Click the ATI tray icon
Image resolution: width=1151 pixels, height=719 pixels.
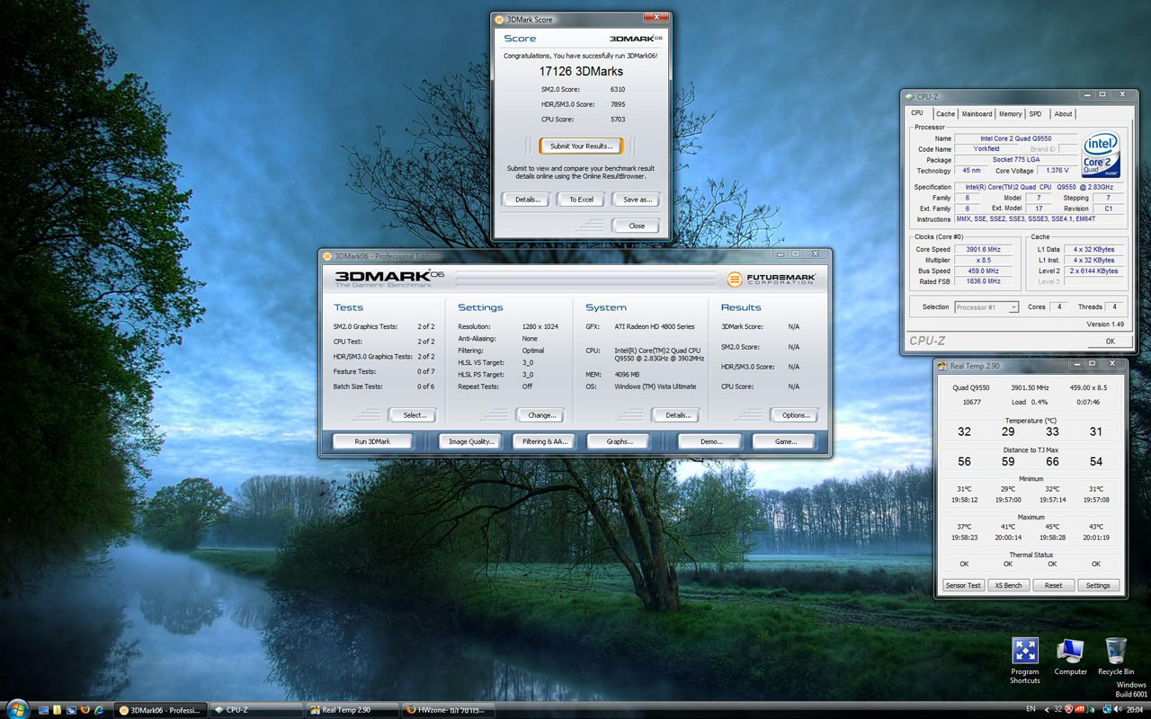(1079, 709)
